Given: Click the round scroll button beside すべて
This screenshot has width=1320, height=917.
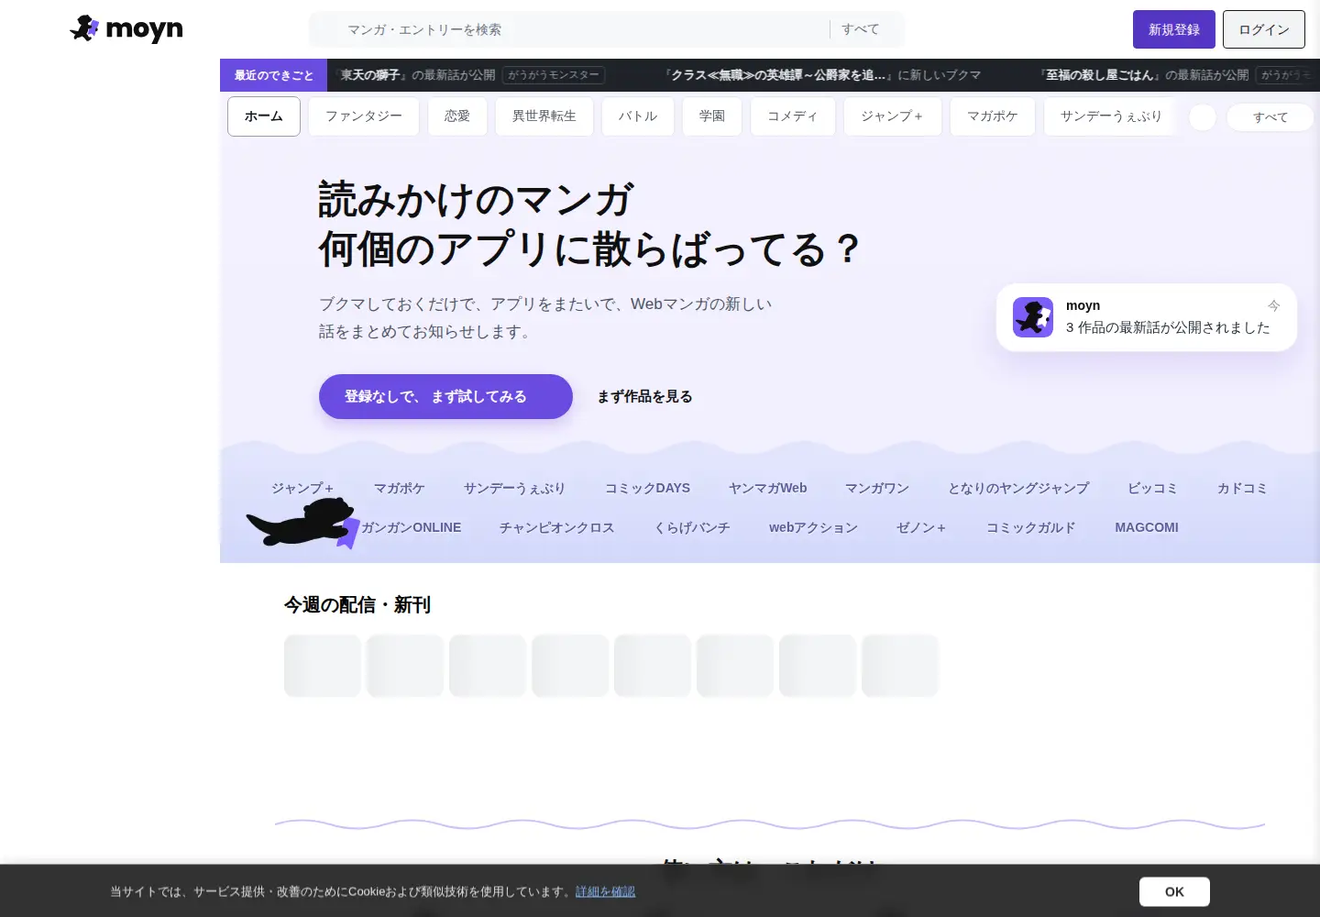Looking at the screenshot, I should click(1203, 117).
